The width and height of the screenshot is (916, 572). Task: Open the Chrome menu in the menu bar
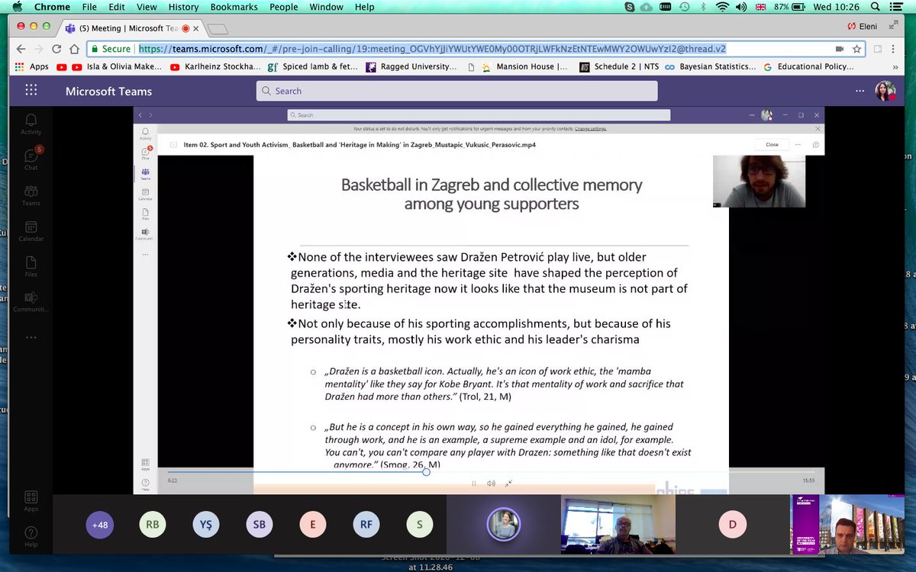coord(52,7)
